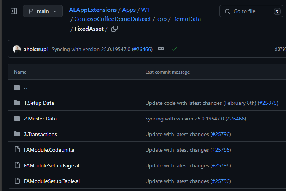Screen dimensions: 286x191
Task: Click the Last commit message column header
Action: tap(168, 72)
